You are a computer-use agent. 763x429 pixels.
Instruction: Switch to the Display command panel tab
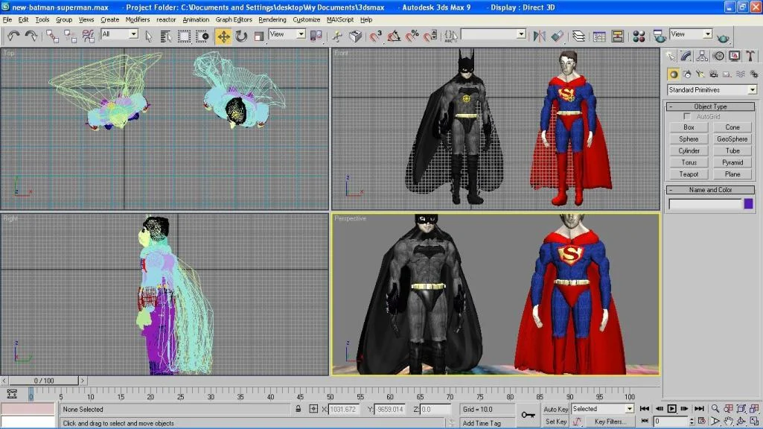(x=734, y=56)
